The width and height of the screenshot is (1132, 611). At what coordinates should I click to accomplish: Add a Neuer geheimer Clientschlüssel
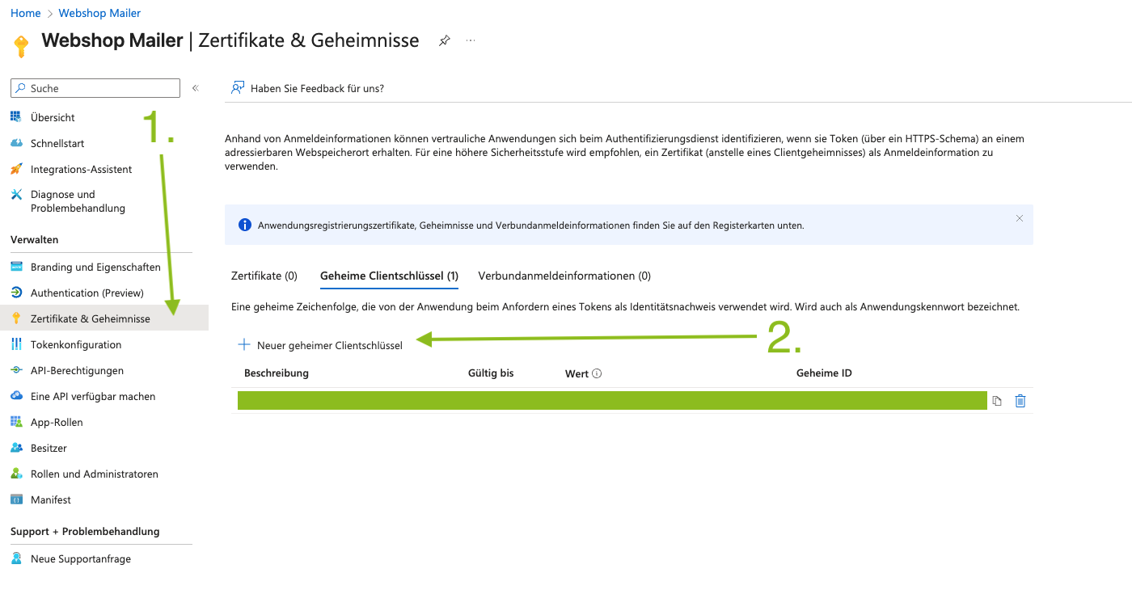coord(320,345)
